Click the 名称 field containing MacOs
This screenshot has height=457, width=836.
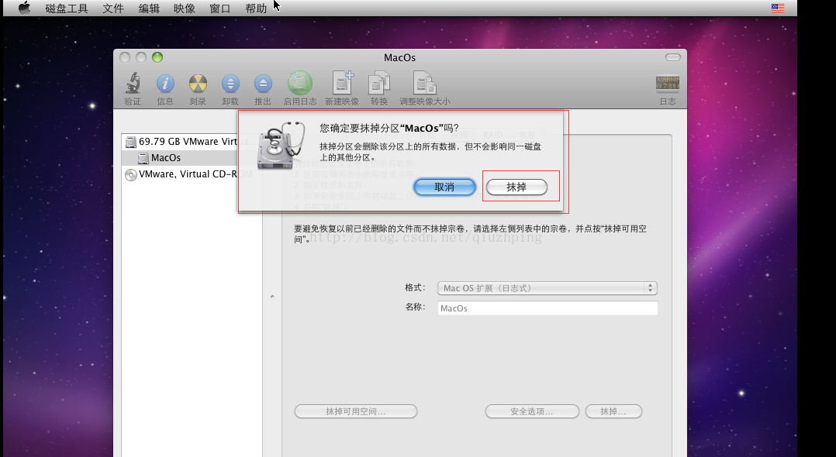coord(548,308)
